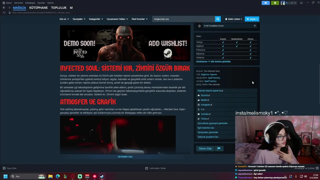Click the question mark help icon
The width and height of the screenshot is (320, 180).
255,26
